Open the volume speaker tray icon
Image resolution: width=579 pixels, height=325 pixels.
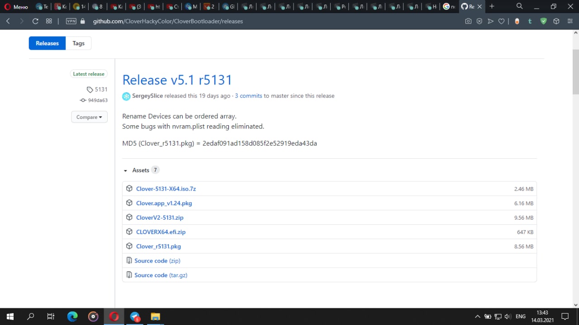point(508,316)
